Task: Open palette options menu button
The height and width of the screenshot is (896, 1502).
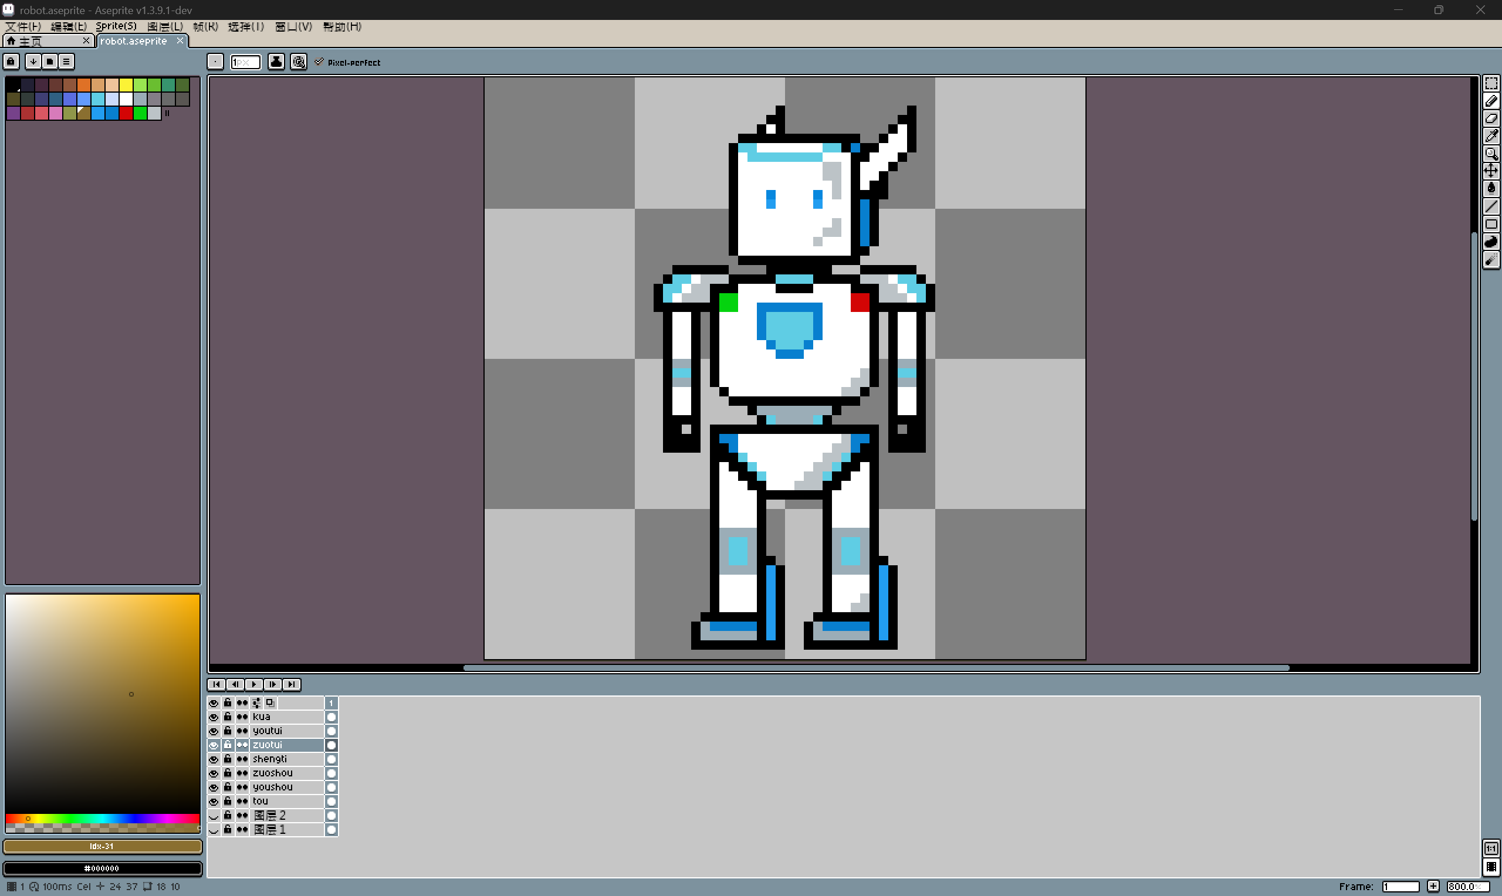Action: pos(66,61)
